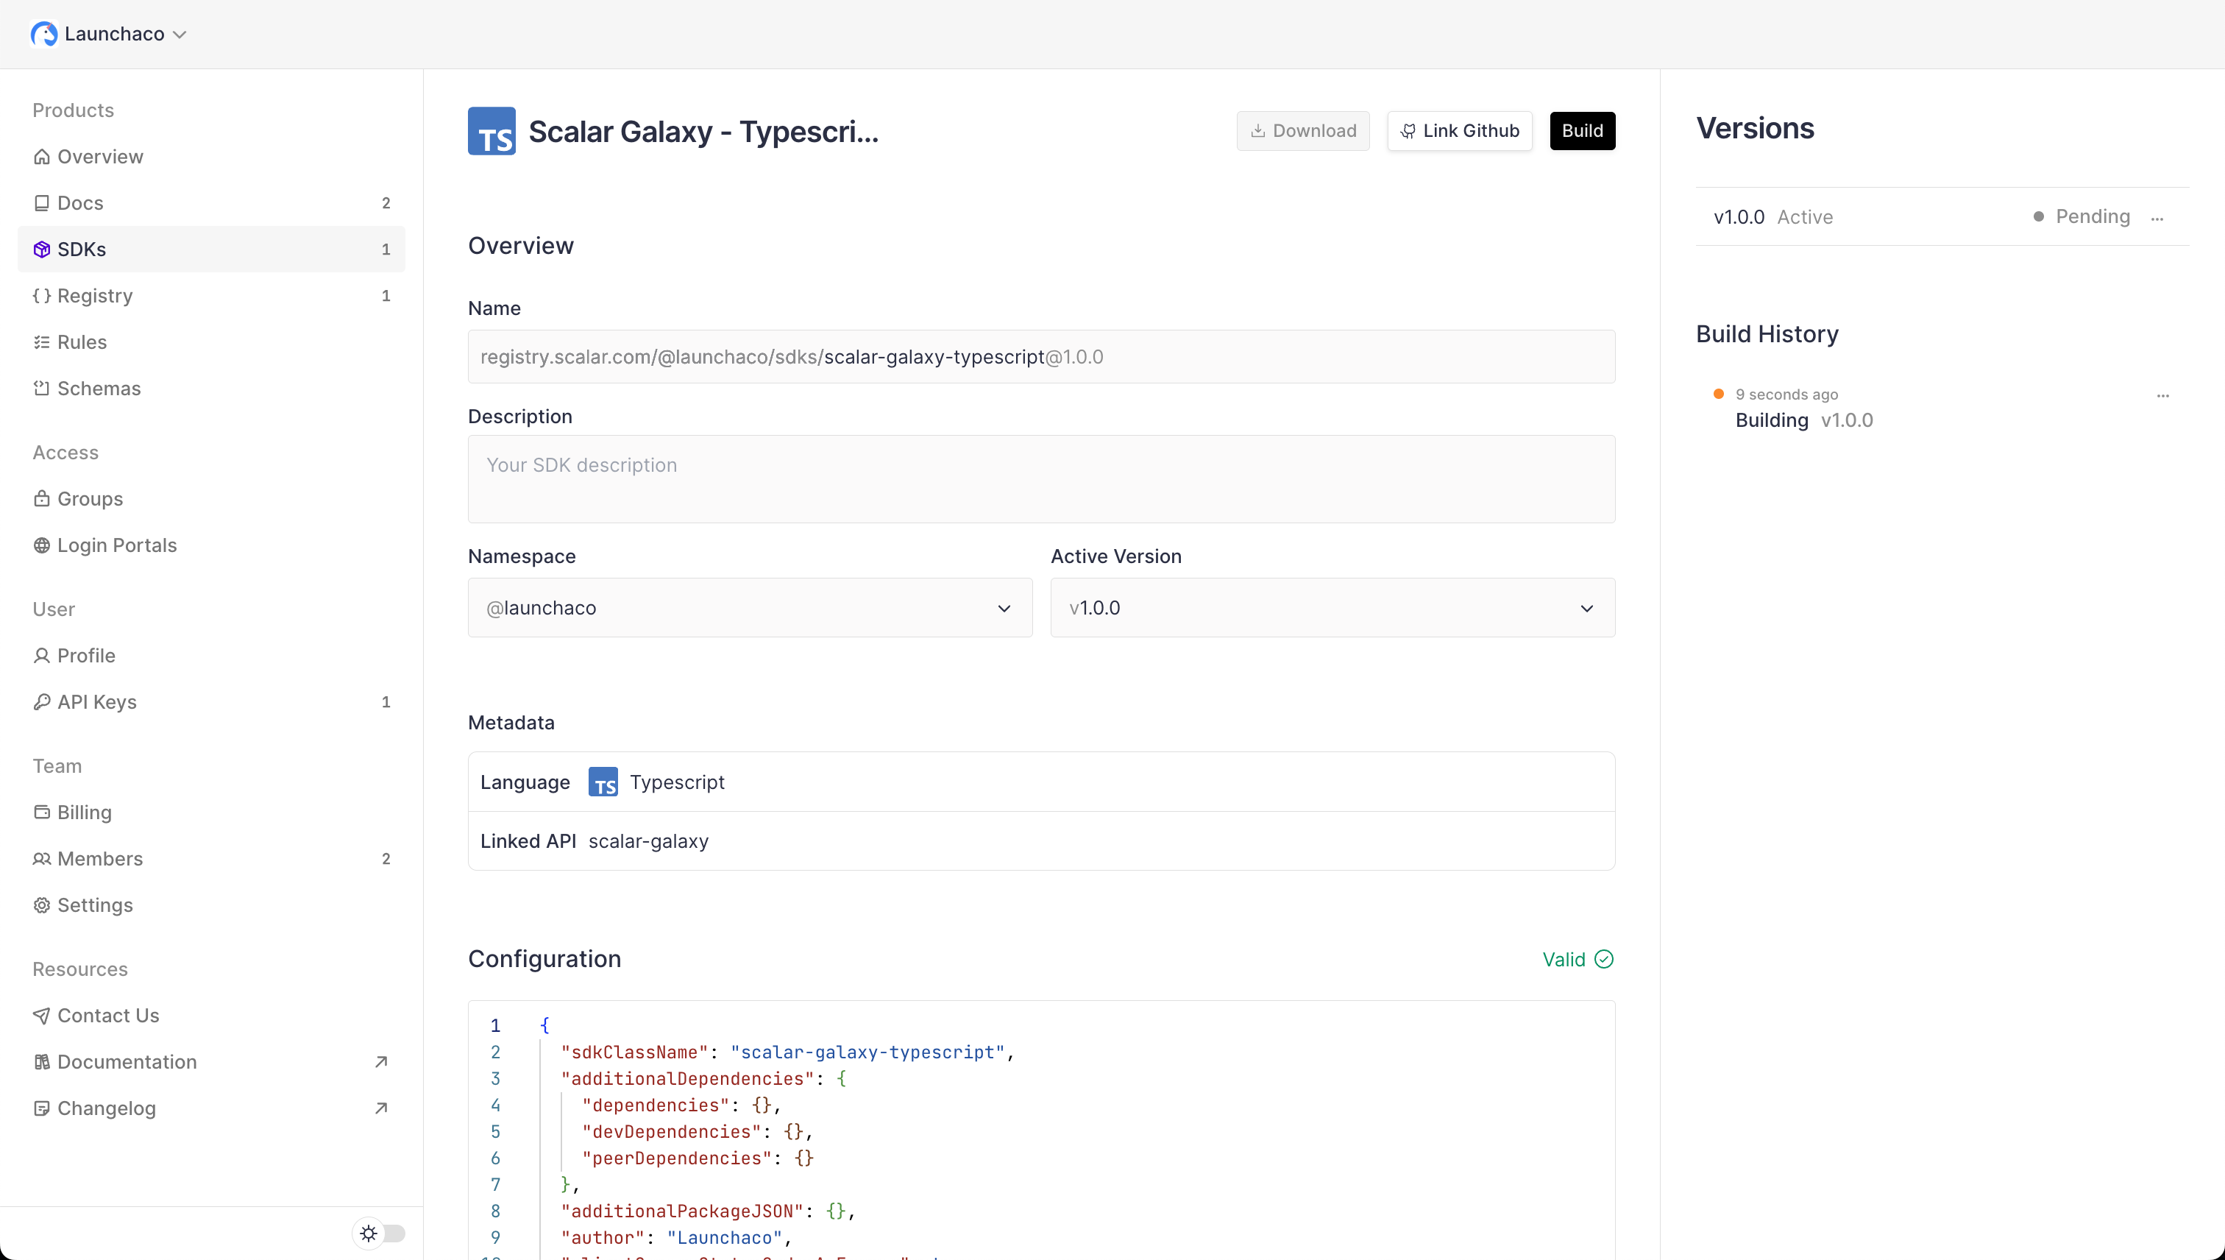Click the Groups lock icon

41,498
